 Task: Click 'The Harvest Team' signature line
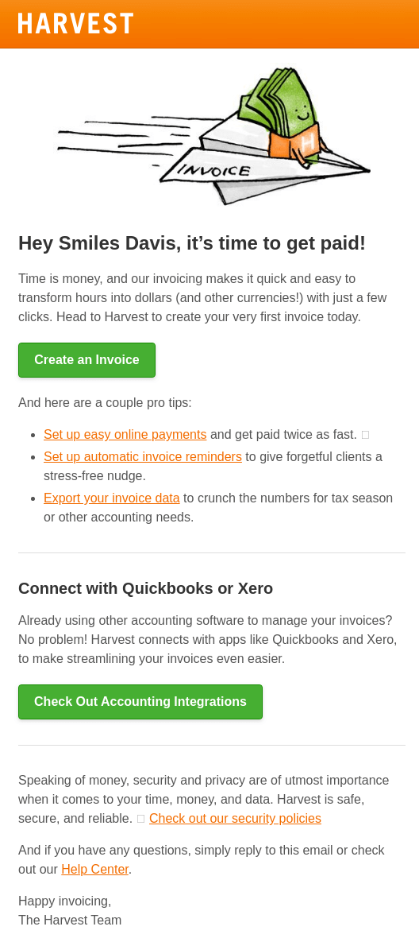coord(70,920)
